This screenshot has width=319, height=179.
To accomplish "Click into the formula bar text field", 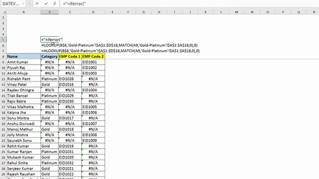I will [189, 3].
